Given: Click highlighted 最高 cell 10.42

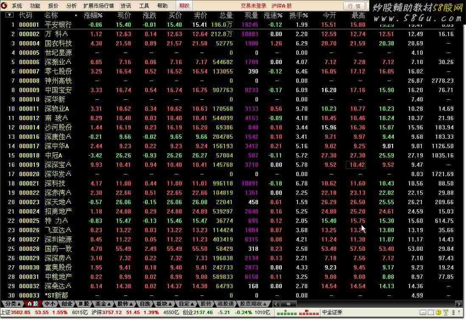Looking at the screenshot, I should tap(356, 165).
